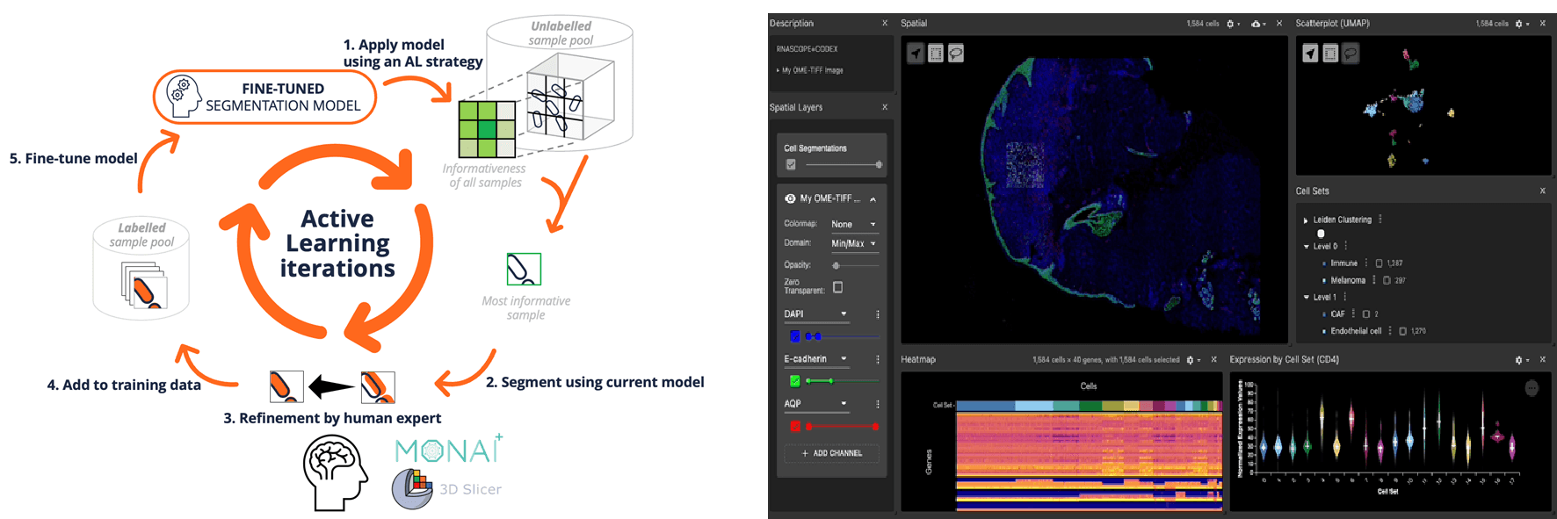The height and width of the screenshot is (519, 1557).
Task: Close the Spatial Layers panel
Action: click(885, 107)
